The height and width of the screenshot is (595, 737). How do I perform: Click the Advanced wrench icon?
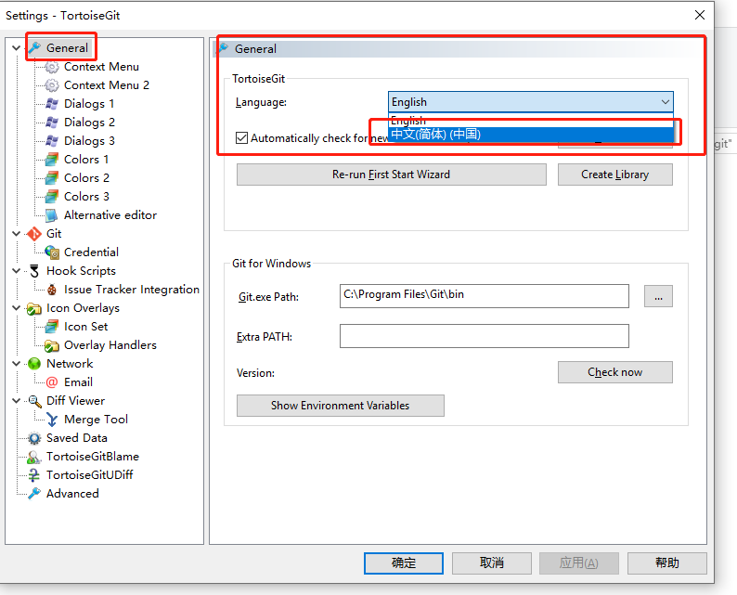pos(34,494)
